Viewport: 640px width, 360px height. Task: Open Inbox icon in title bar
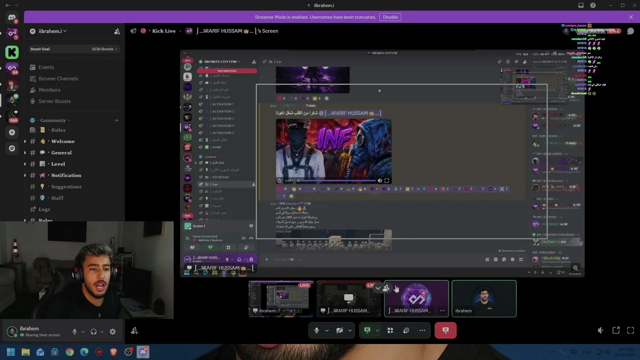pos(581,5)
